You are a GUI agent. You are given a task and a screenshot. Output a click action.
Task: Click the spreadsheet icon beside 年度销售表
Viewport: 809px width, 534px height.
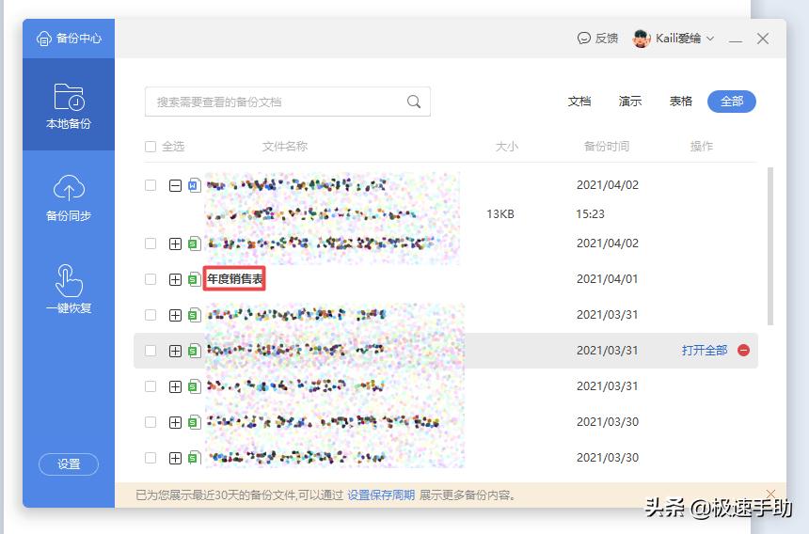[194, 279]
